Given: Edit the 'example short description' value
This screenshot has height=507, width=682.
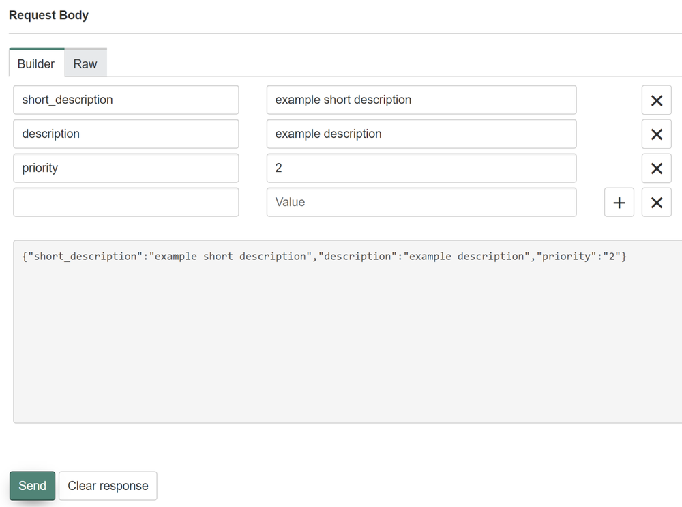Looking at the screenshot, I should [421, 100].
